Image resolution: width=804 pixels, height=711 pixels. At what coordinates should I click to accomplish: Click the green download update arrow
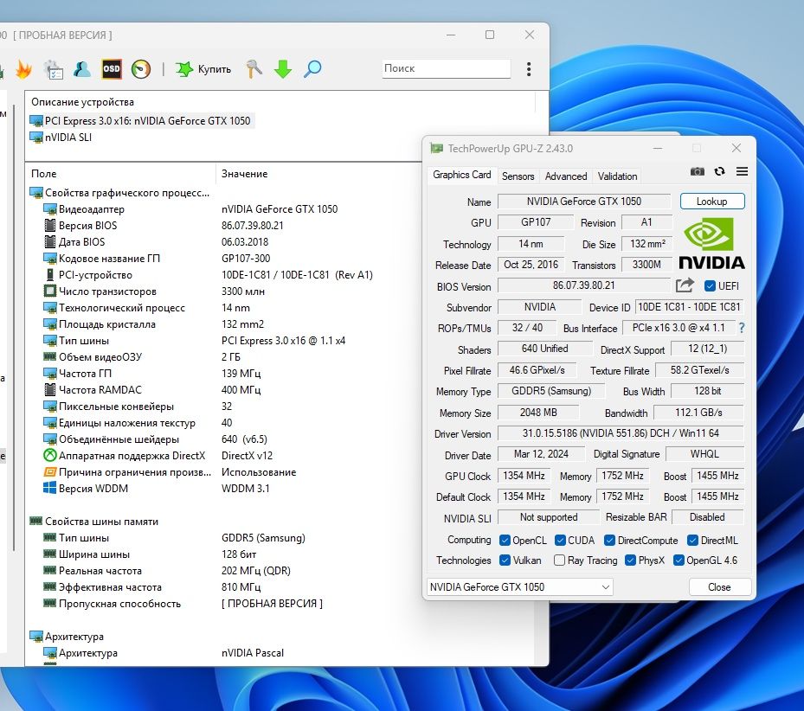282,69
